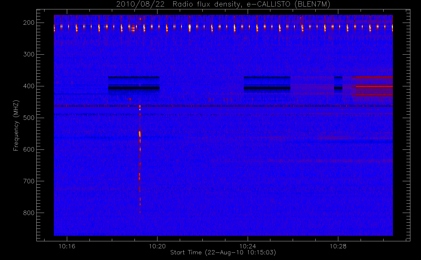Viewport: 421px width, 260px height.
Task: Click the '500' frequency tick label
Action: pos(29,118)
